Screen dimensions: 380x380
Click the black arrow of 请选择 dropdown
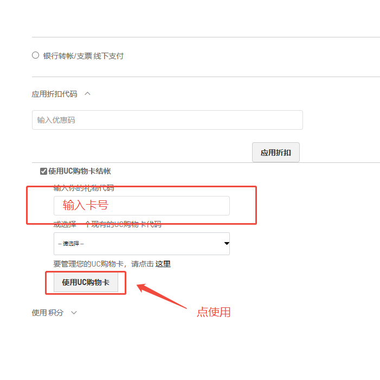point(226,244)
